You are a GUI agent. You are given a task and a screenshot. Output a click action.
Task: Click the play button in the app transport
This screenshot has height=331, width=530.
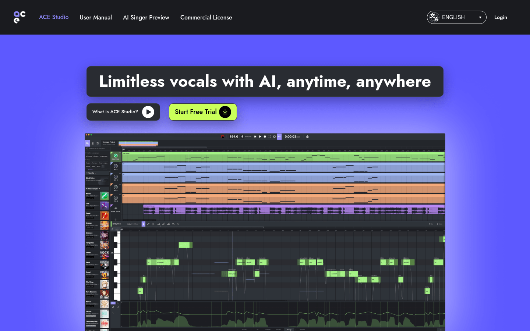point(260,136)
